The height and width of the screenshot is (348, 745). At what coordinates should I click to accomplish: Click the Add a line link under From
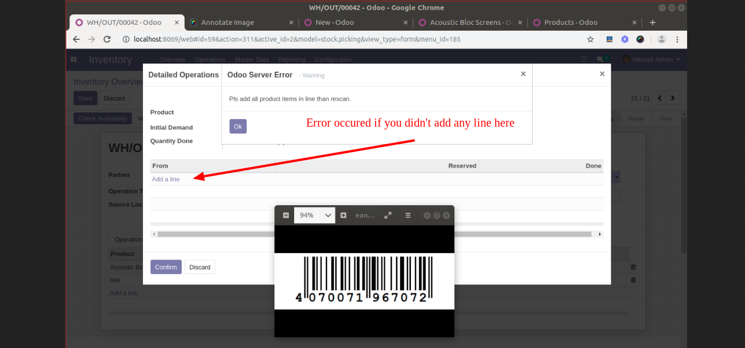tap(166, 179)
